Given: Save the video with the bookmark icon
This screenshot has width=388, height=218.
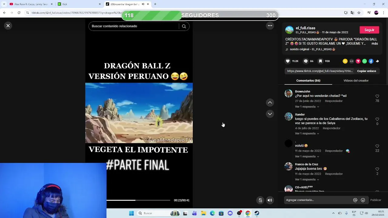Looking at the screenshot, I should click(x=320, y=61).
